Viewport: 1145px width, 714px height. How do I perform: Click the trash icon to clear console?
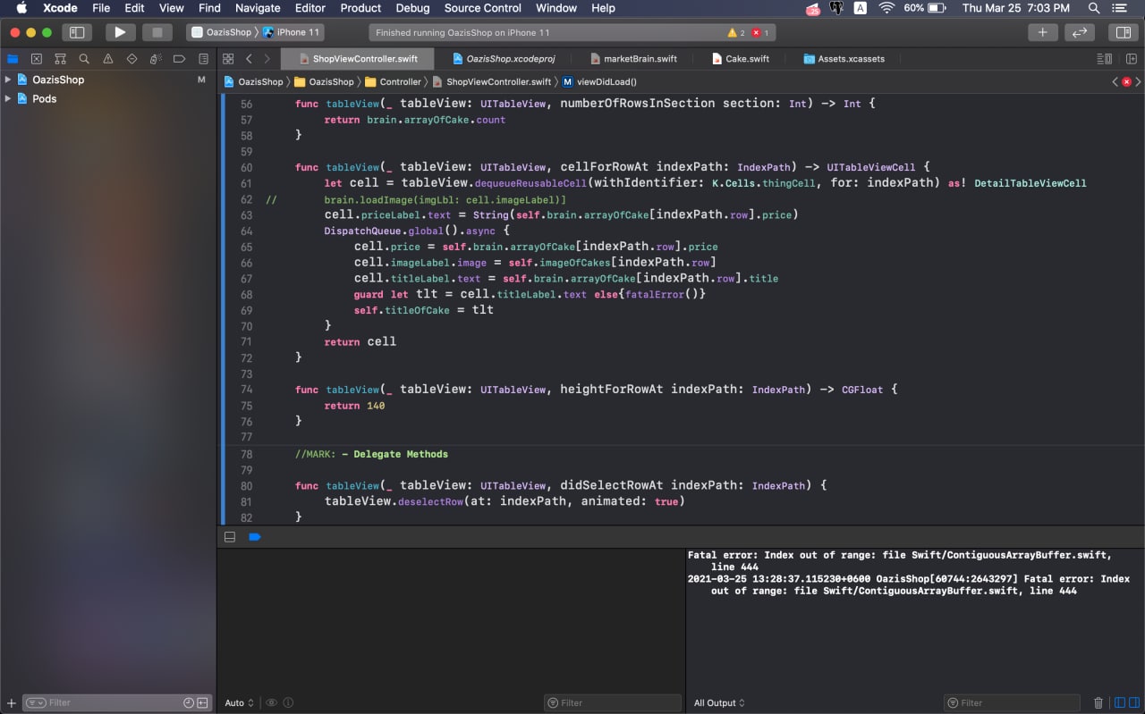point(1098,702)
